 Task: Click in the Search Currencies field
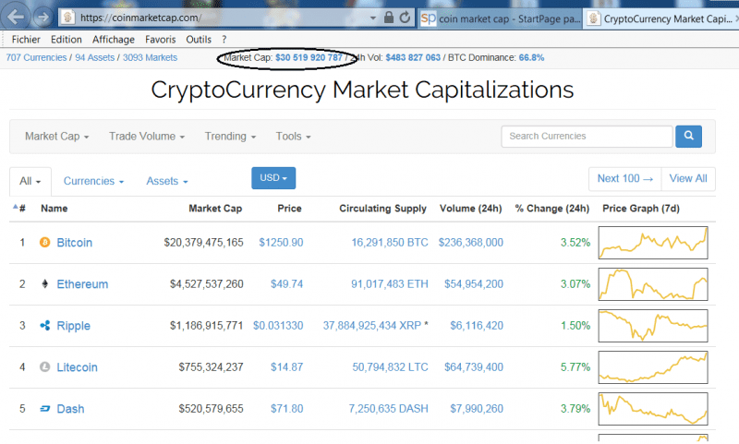pyautogui.click(x=587, y=136)
